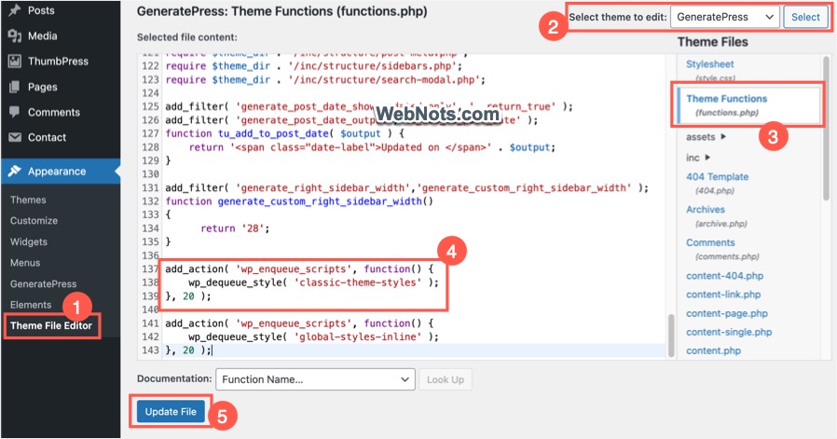
Task: Click the ThumbPress icon
Action: tap(14, 62)
